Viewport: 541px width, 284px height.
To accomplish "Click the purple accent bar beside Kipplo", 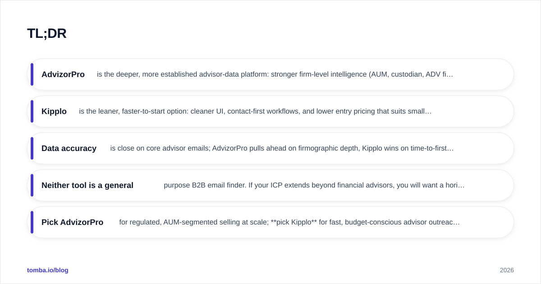I will (x=32, y=111).
